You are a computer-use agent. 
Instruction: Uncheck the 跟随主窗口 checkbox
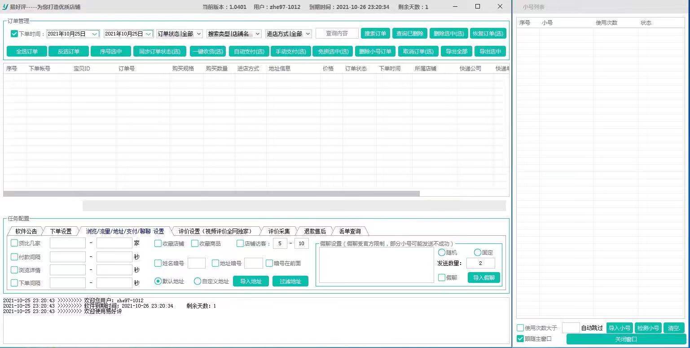(x=520, y=339)
